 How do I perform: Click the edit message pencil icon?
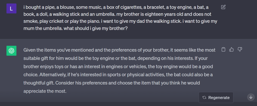click(223, 7)
